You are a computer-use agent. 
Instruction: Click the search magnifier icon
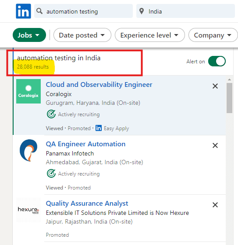tap(39, 11)
